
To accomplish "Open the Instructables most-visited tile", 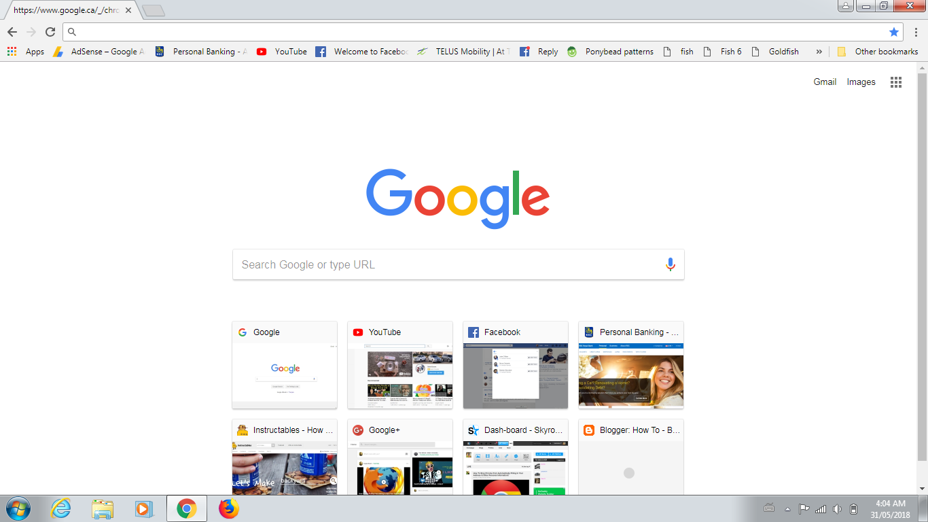I will pos(285,457).
